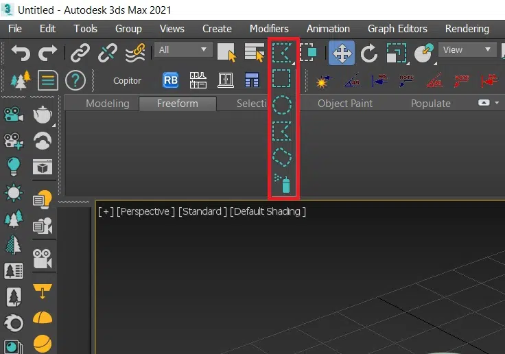Click the Select and Rotate tool

[x=369, y=51]
